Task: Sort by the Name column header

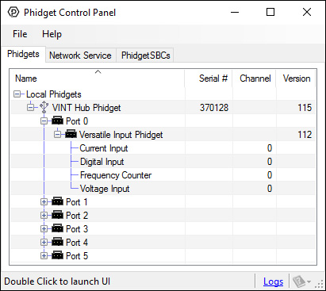Action: (x=98, y=78)
